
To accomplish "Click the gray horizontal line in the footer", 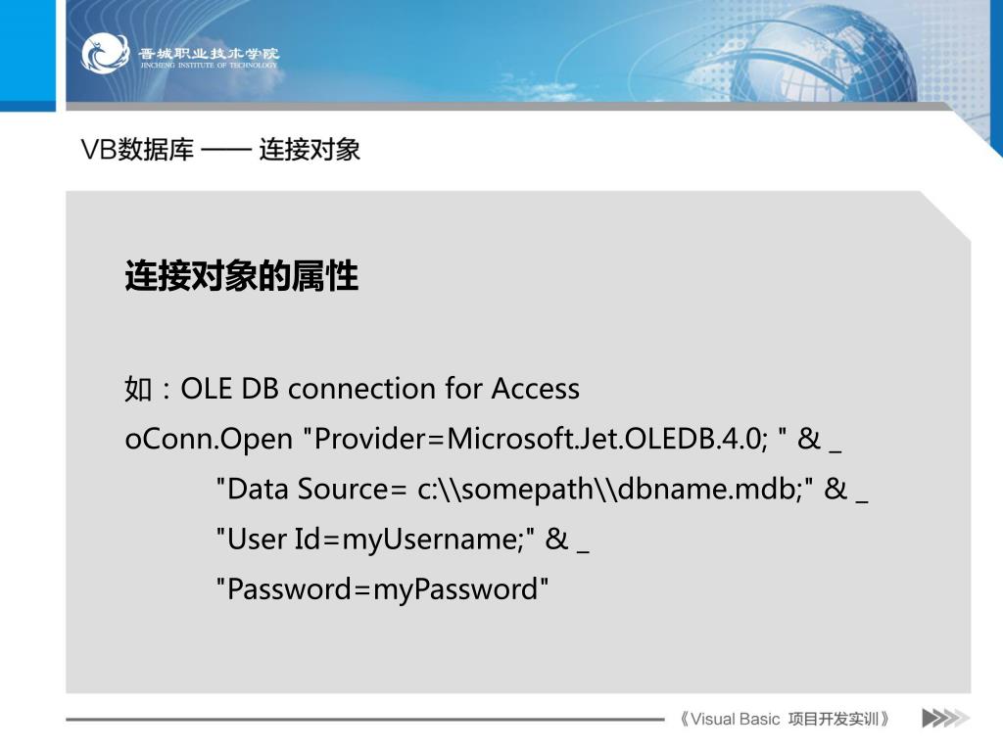I will tap(365, 720).
